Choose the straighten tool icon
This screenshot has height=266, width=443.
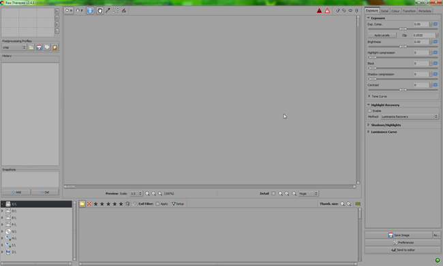(x=123, y=11)
